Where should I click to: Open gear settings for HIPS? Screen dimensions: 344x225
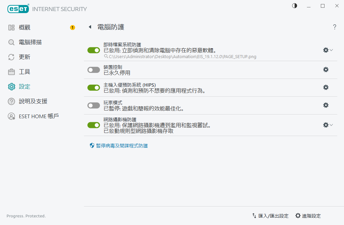click(x=326, y=87)
